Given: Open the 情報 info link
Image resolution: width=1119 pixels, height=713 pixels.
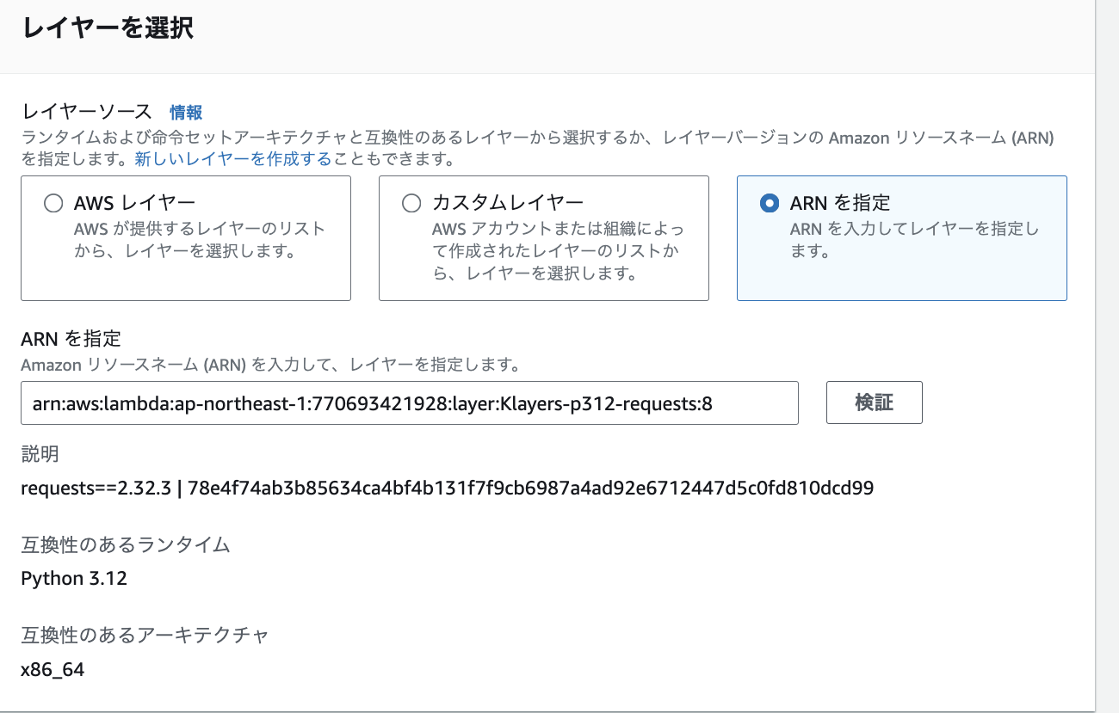Looking at the screenshot, I should pos(186,112).
